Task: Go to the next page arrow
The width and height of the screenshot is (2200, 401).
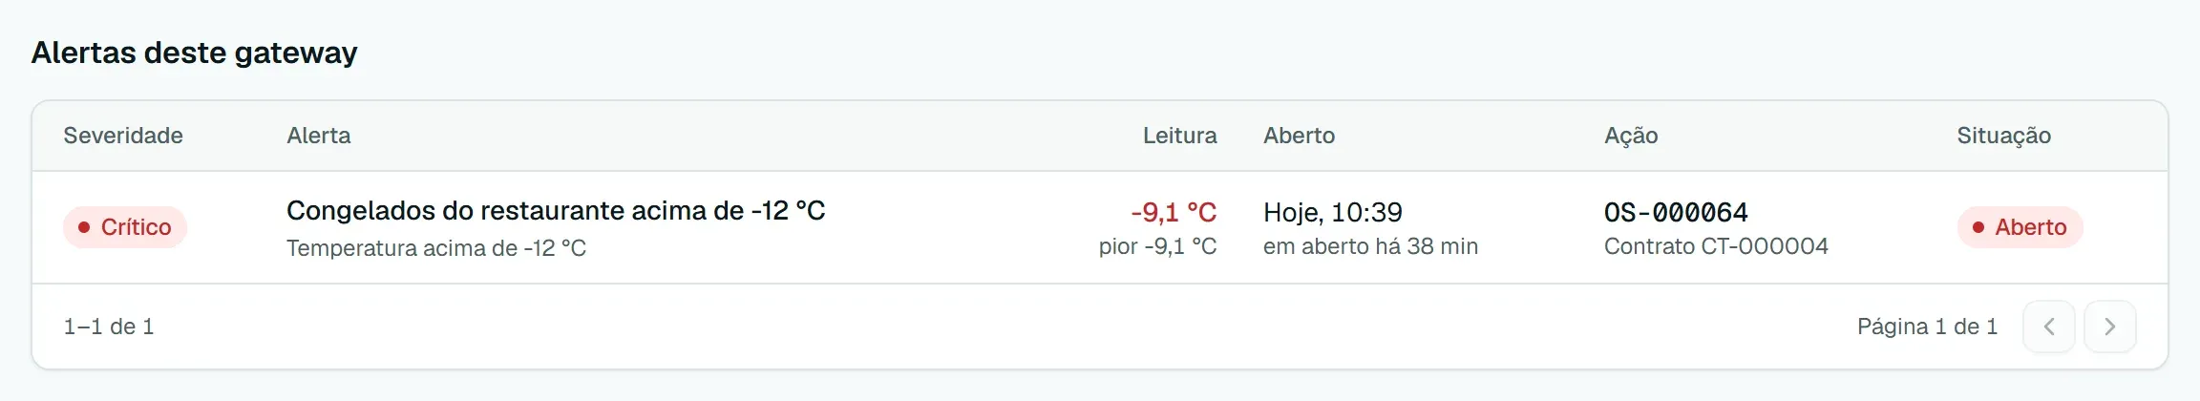Action: point(2109,327)
